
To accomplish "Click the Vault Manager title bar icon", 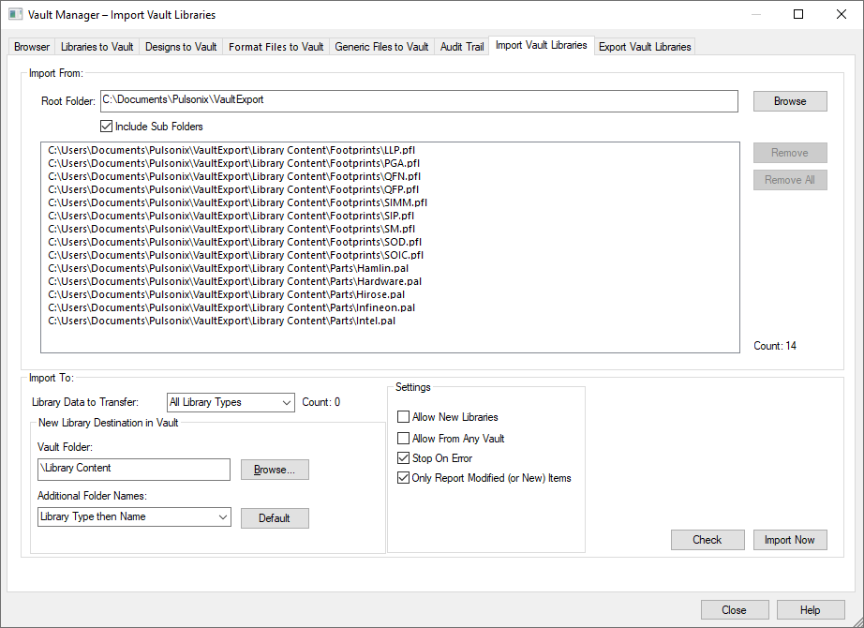I will tap(16, 15).
